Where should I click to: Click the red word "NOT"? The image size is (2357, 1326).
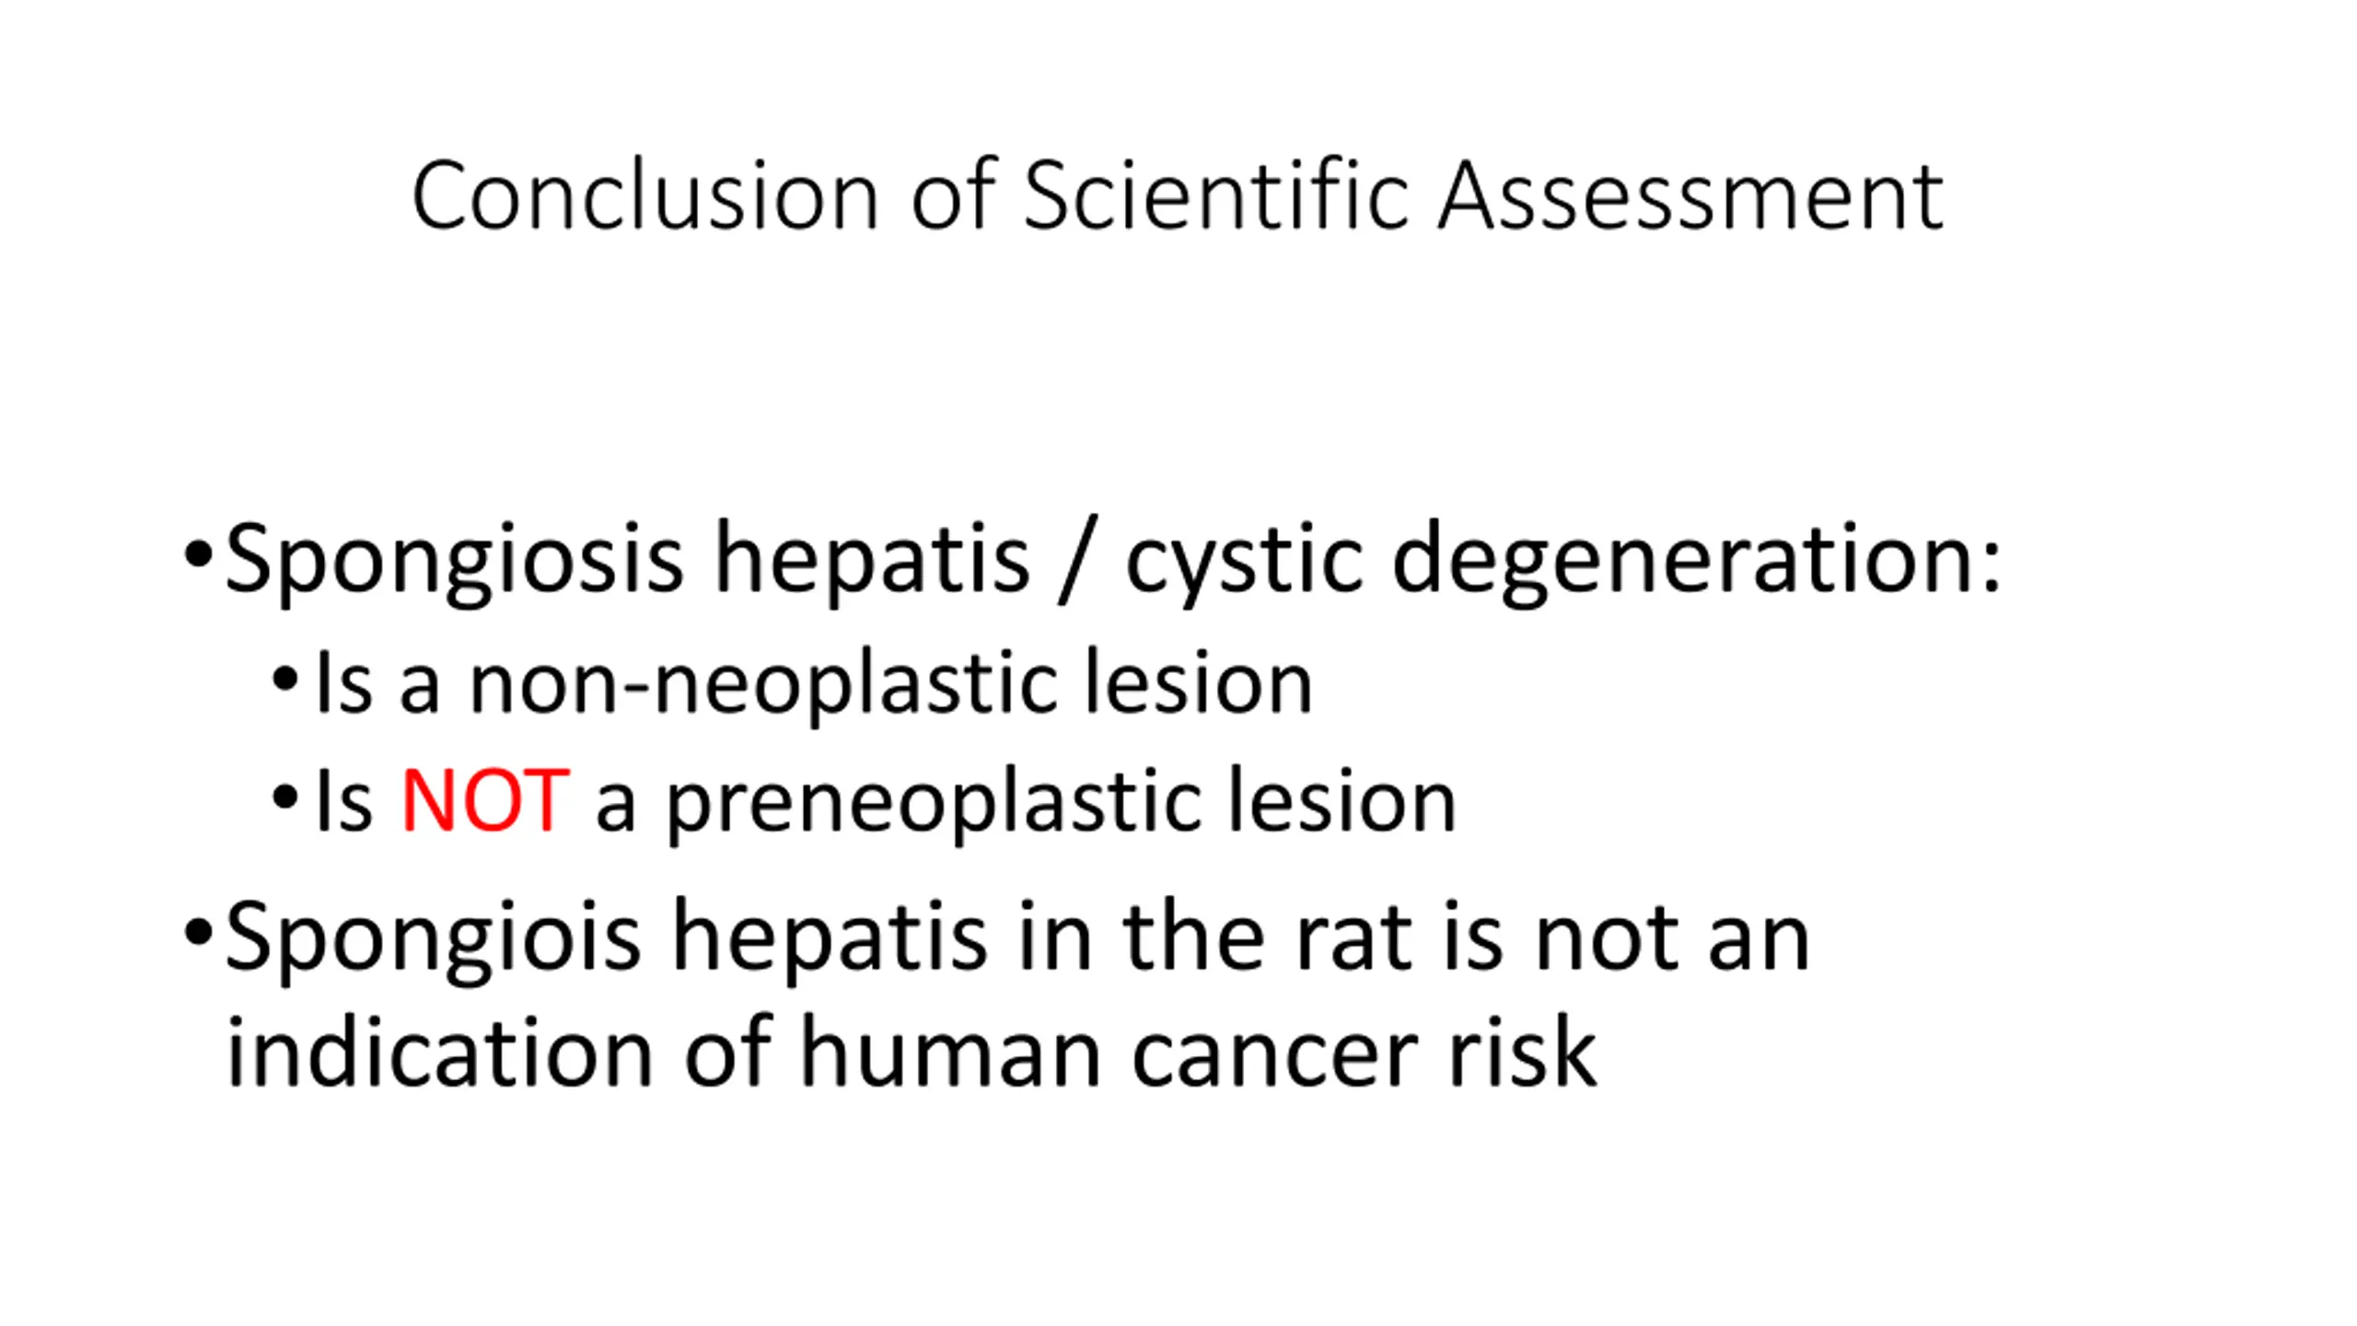[485, 801]
